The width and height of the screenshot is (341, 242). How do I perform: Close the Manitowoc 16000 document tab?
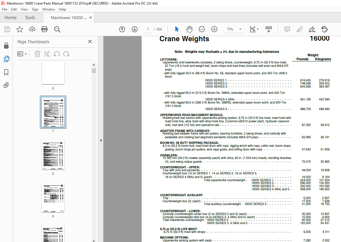pos(91,18)
